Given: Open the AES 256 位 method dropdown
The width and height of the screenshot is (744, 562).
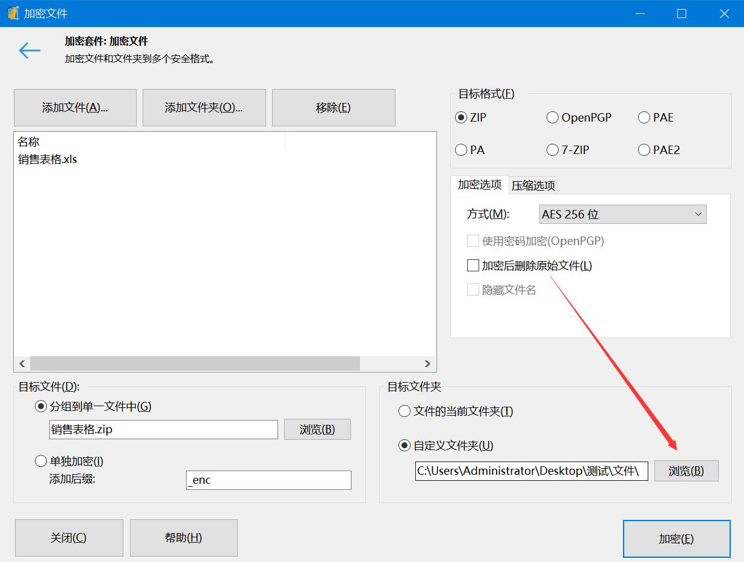Looking at the screenshot, I should click(x=622, y=214).
